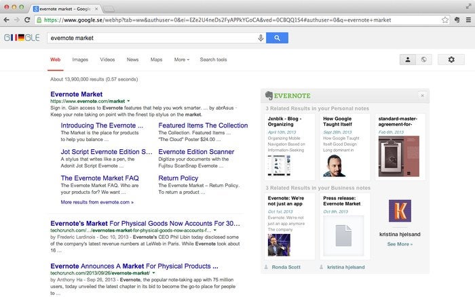This screenshot has width=475, height=297.
Task: Open the settings gear options
Action: pyautogui.click(x=451, y=60)
